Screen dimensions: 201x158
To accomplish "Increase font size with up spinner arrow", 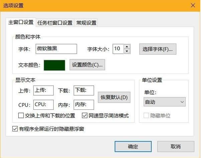I will pyautogui.click(x=127, y=46).
